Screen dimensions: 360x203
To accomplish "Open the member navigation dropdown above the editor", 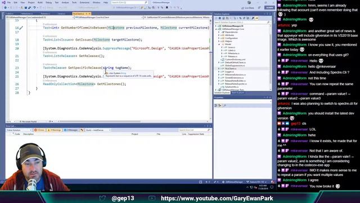I will tap(178, 17).
